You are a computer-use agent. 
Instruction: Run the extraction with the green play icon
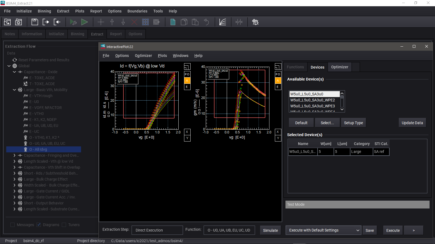(x=85, y=22)
